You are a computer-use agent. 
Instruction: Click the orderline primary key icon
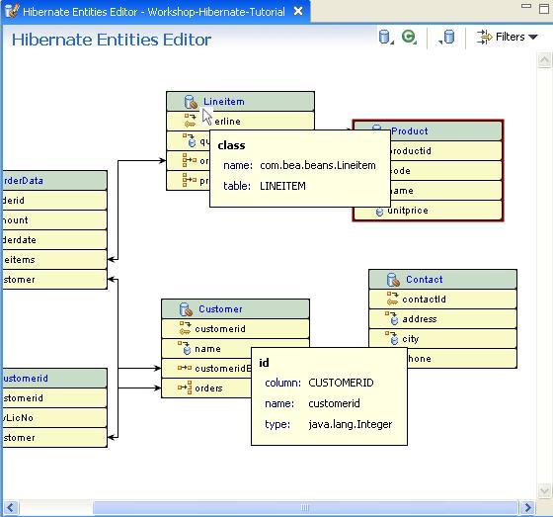190,121
